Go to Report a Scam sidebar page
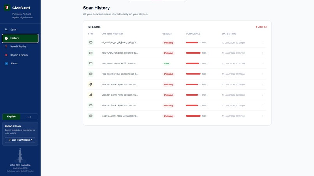This screenshot has width=314, height=176. [20, 55]
